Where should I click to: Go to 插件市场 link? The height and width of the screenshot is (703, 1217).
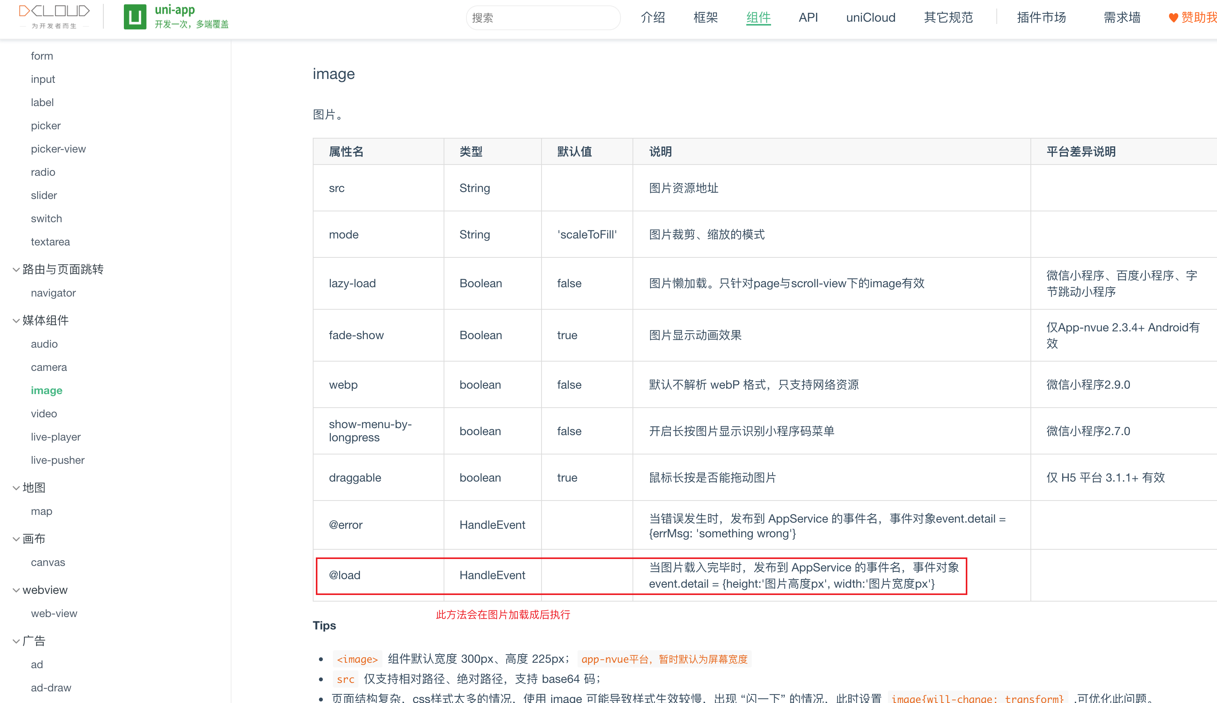click(1041, 18)
